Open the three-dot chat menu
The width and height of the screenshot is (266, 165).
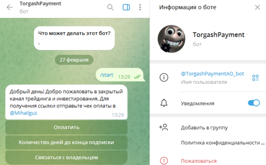(140, 7)
